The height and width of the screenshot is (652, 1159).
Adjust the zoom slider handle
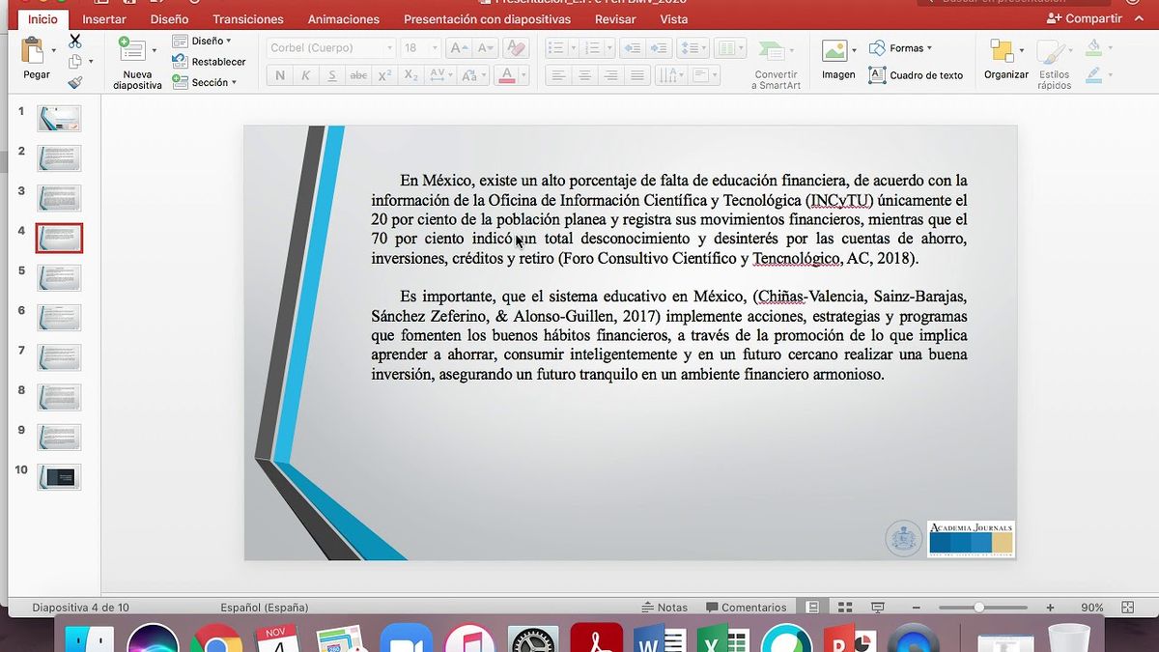coord(979,608)
